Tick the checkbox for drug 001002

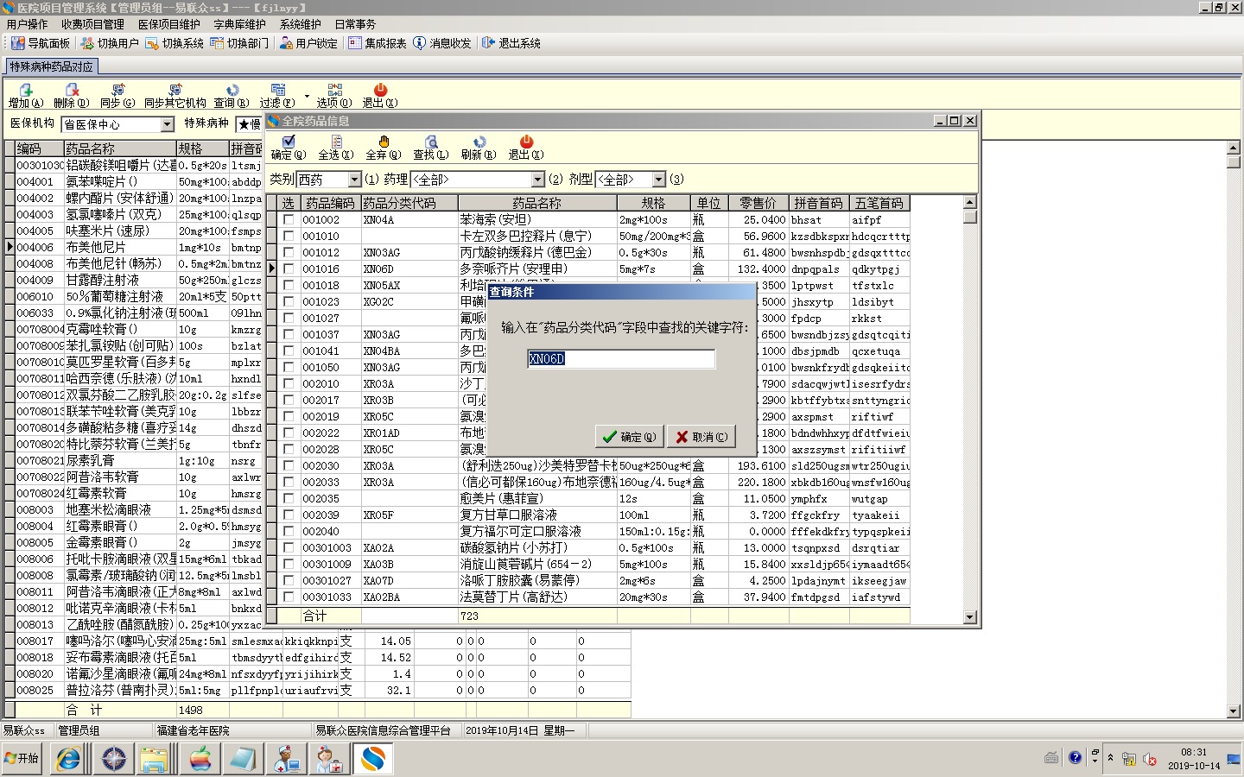click(x=288, y=220)
